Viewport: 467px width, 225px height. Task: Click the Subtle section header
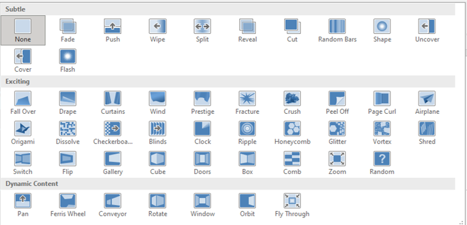click(228, 9)
